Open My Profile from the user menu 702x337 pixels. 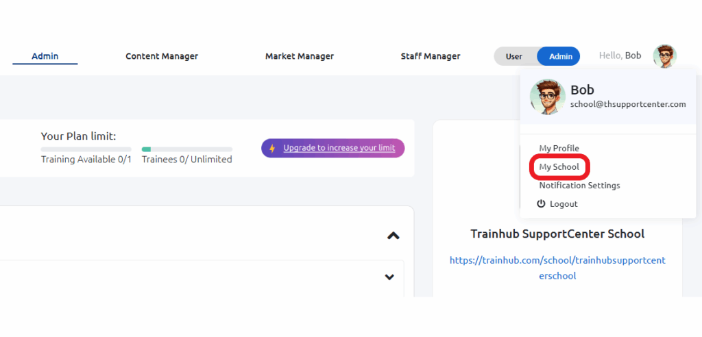[x=559, y=148]
